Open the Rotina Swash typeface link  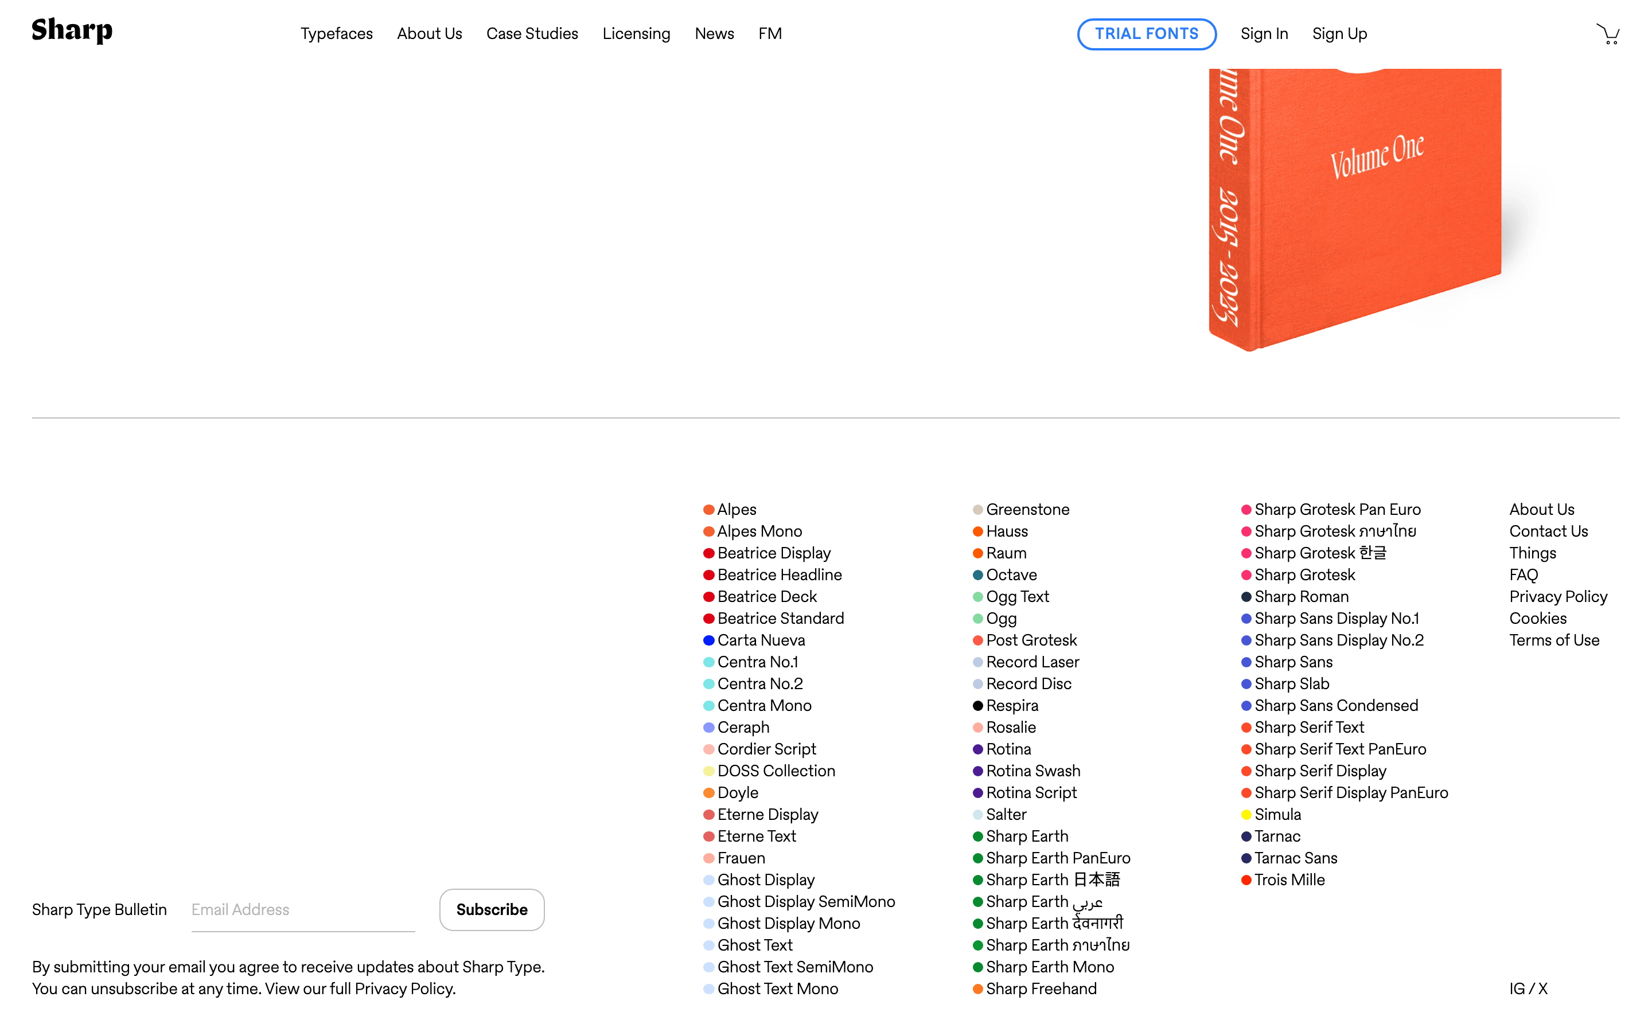coord(1033,771)
